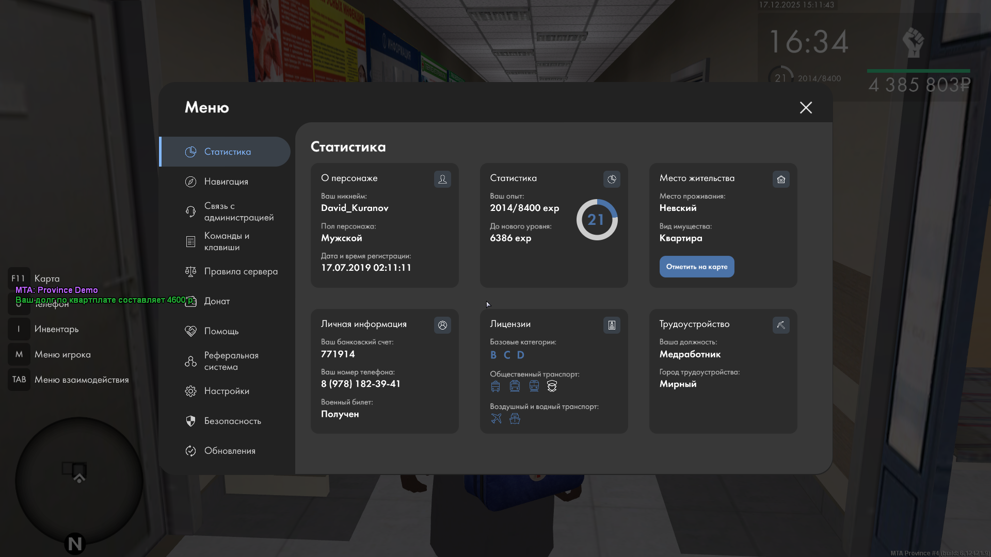Click the profile icon in Личная информация card
Viewport: 991px width, 557px height.
coord(442,325)
